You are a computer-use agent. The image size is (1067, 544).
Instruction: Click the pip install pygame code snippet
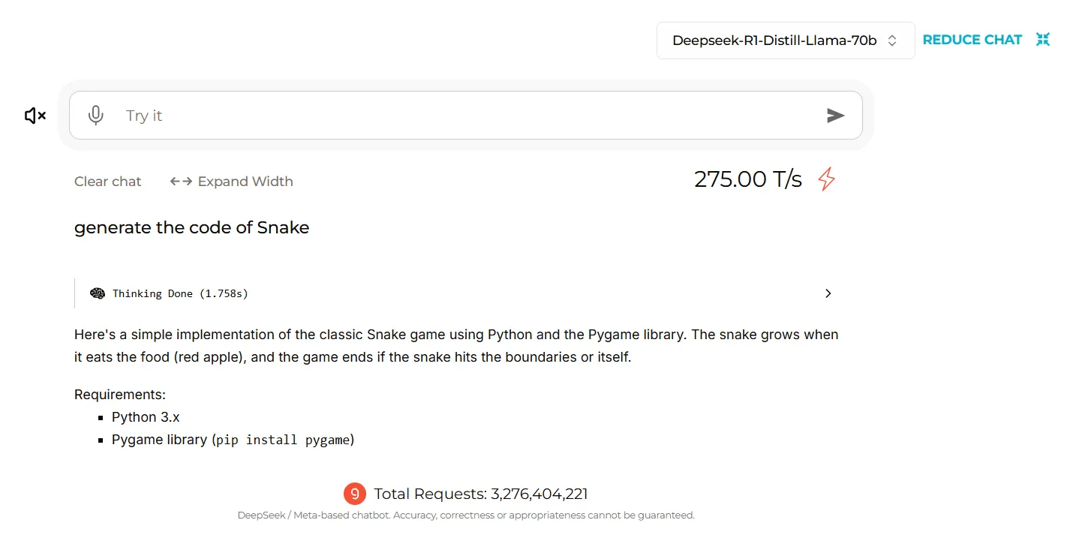coord(284,440)
